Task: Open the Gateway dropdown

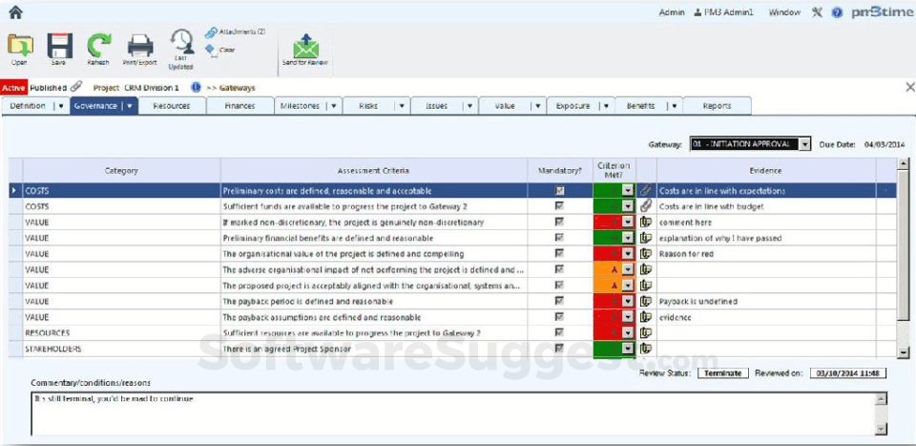Action: [x=804, y=144]
